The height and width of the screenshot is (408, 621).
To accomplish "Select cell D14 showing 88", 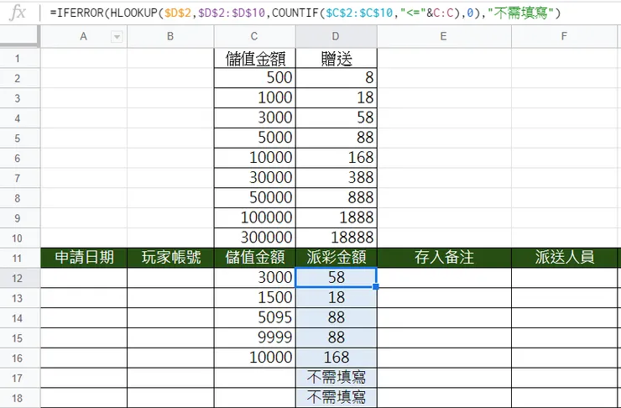I will point(337,317).
